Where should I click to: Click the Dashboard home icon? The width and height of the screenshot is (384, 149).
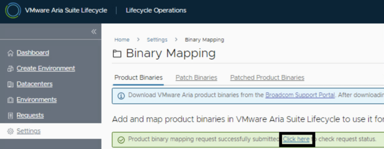point(10,53)
